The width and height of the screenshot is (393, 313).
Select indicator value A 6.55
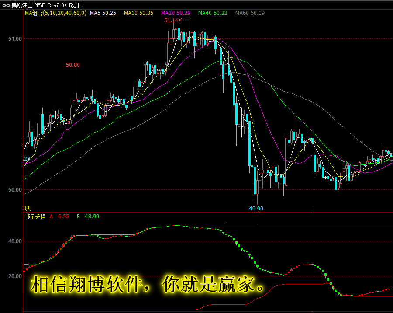coord(59,217)
